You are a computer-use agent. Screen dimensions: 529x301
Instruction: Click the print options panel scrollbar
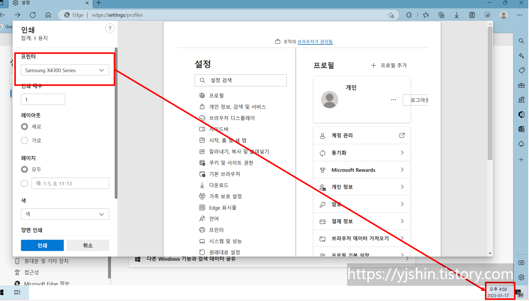(116, 123)
